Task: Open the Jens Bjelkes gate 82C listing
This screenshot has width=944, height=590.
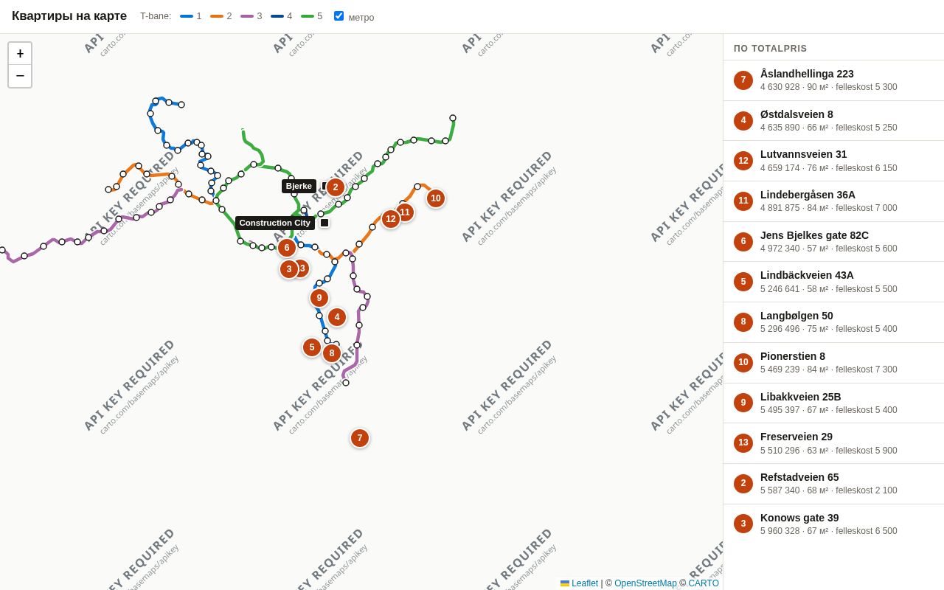Action: tap(833, 242)
